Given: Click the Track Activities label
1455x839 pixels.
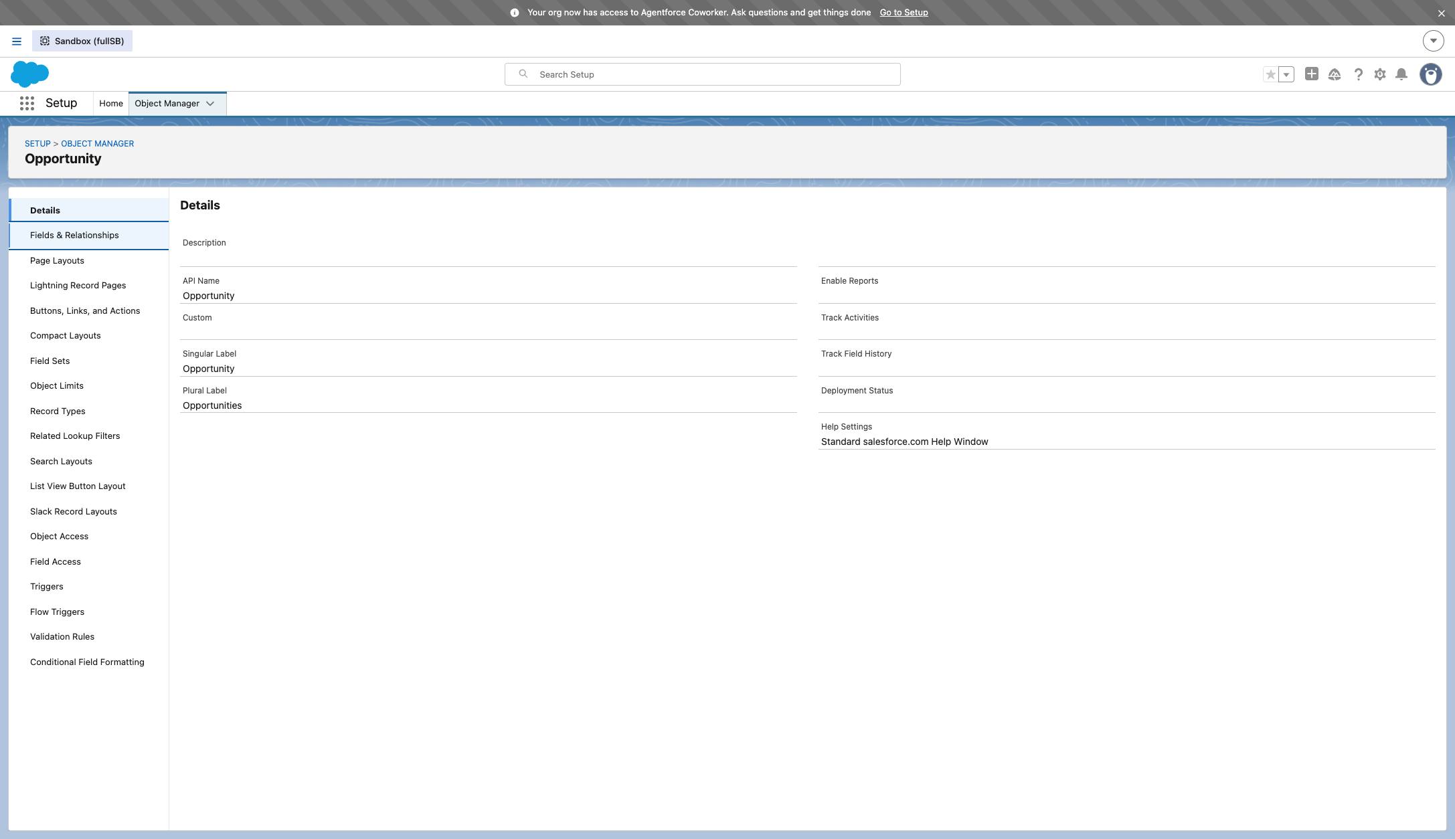Looking at the screenshot, I should pyautogui.click(x=850, y=318).
